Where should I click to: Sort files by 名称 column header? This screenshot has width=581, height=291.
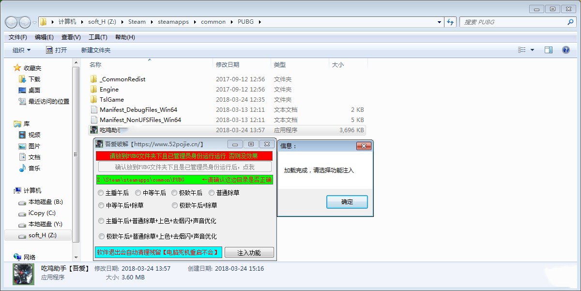[x=150, y=64]
